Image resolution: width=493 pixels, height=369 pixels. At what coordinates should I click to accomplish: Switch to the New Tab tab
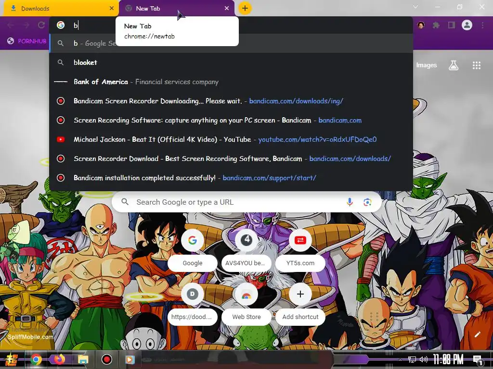(x=176, y=9)
